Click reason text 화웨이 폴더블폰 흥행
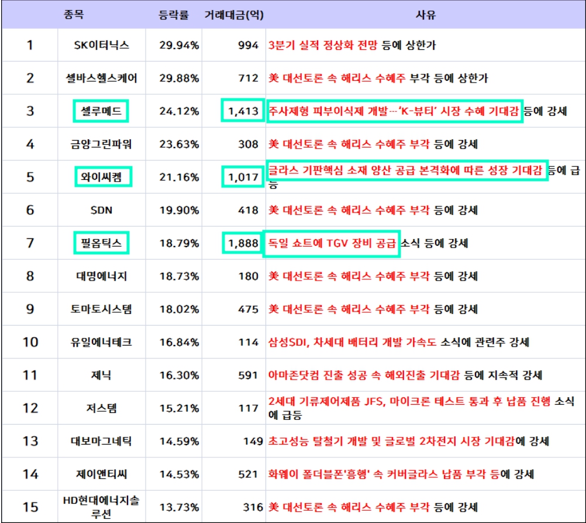Image resolution: width=586 pixels, height=523 pixels. click(319, 474)
